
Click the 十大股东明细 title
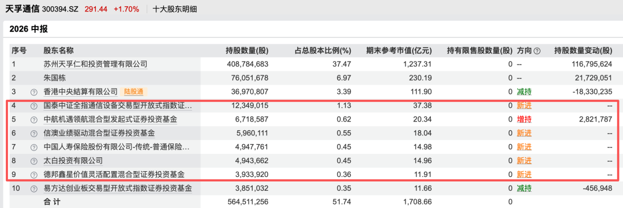click(x=174, y=9)
